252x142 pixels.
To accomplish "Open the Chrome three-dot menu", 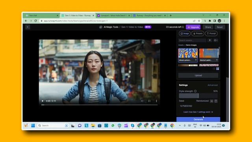I will click(x=224, y=21).
